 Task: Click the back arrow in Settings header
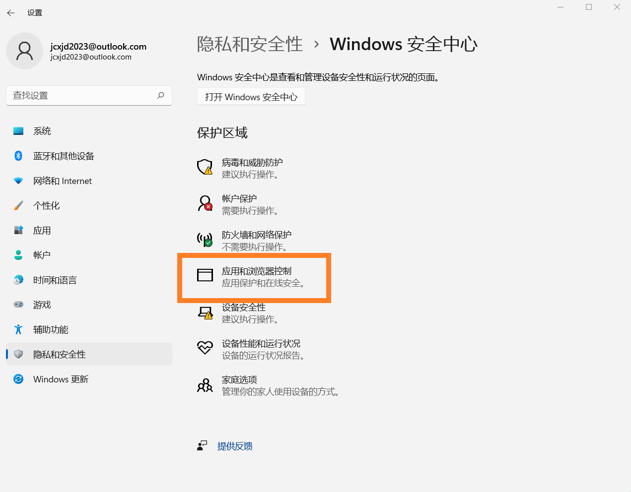pos(11,13)
